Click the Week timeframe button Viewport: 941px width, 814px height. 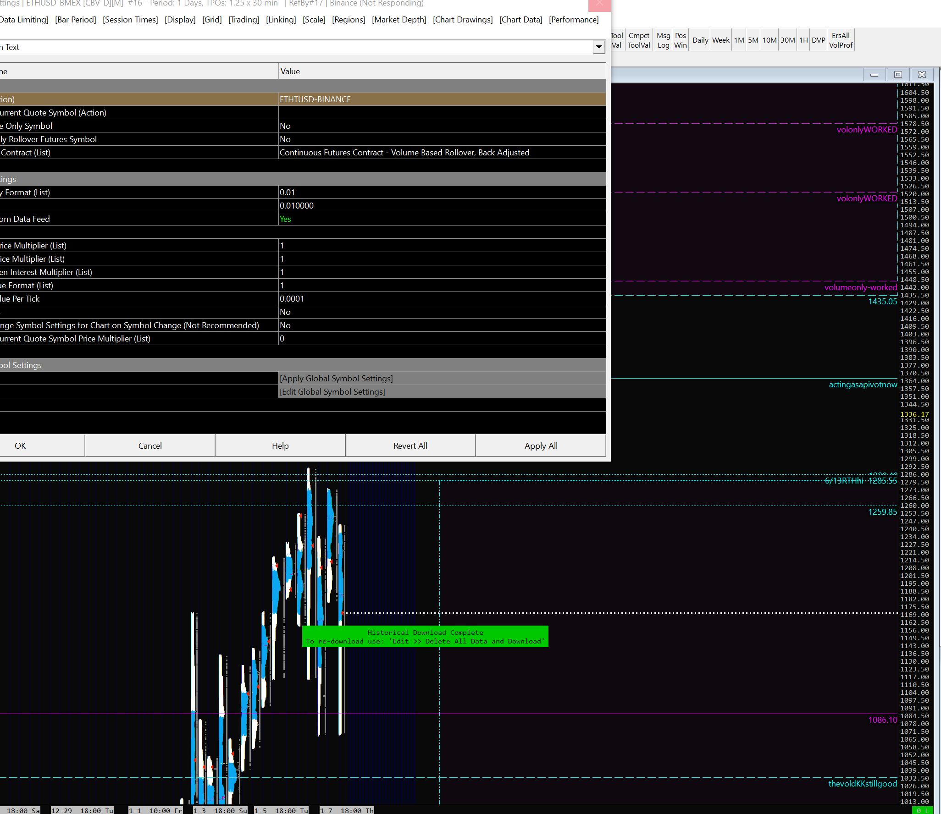pos(720,40)
